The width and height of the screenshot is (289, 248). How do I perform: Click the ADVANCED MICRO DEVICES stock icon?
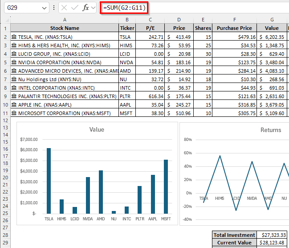click(14, 71)
